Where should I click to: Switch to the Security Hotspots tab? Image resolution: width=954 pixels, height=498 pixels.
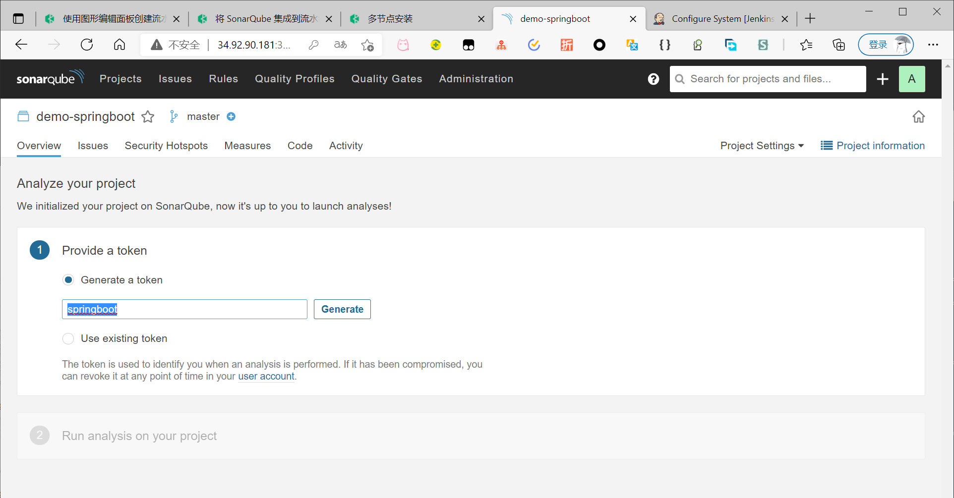click(x=166, y=146)
